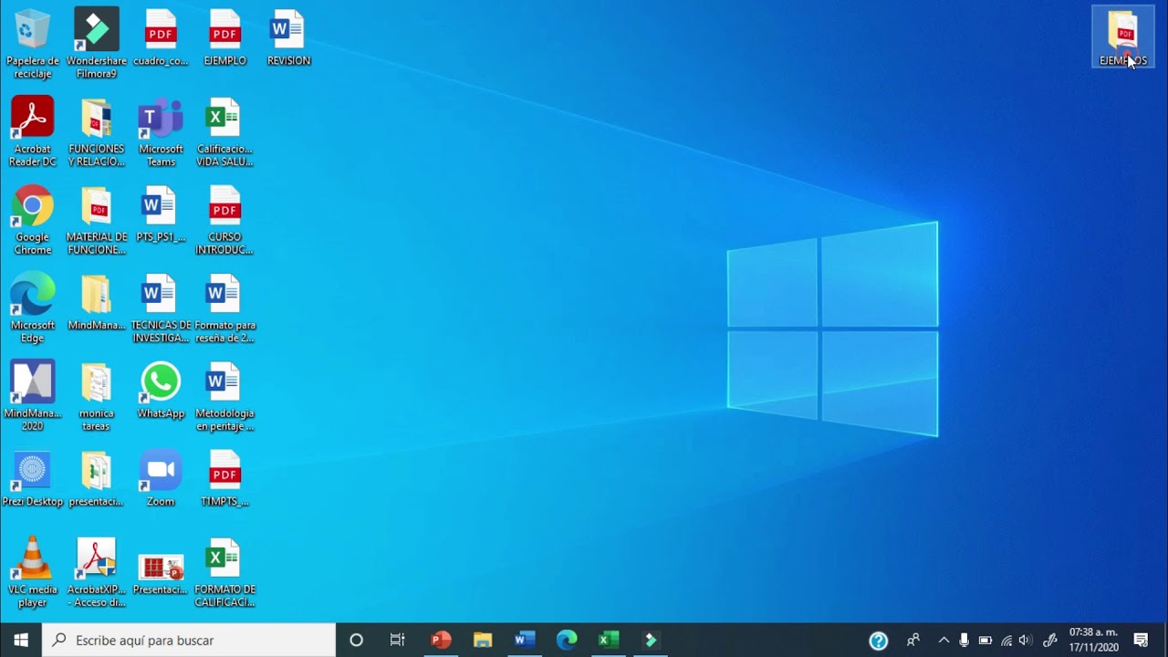This screenshot has width=1168, height=657.
Task: Select the MATERIAL DE FUNCIONE... folder
Action: pos(96,221)
